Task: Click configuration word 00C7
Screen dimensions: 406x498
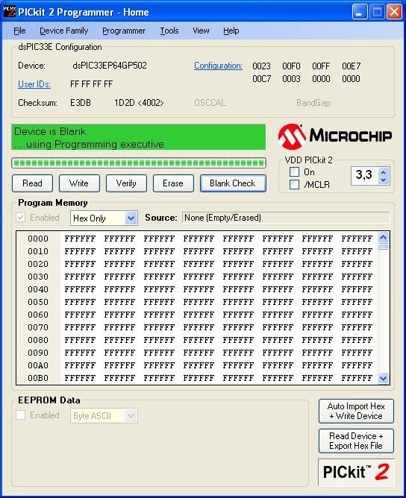Action: 261,79
